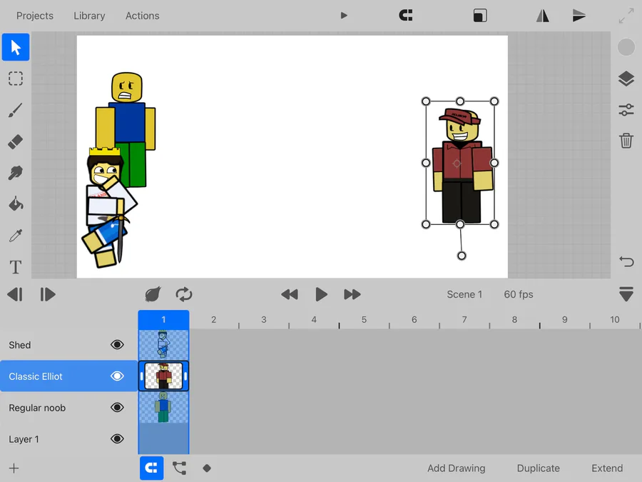This screenshot has width=642, height=482.
Task: Click the rotation handle below Elliot
Action: [x=462, y=256]
